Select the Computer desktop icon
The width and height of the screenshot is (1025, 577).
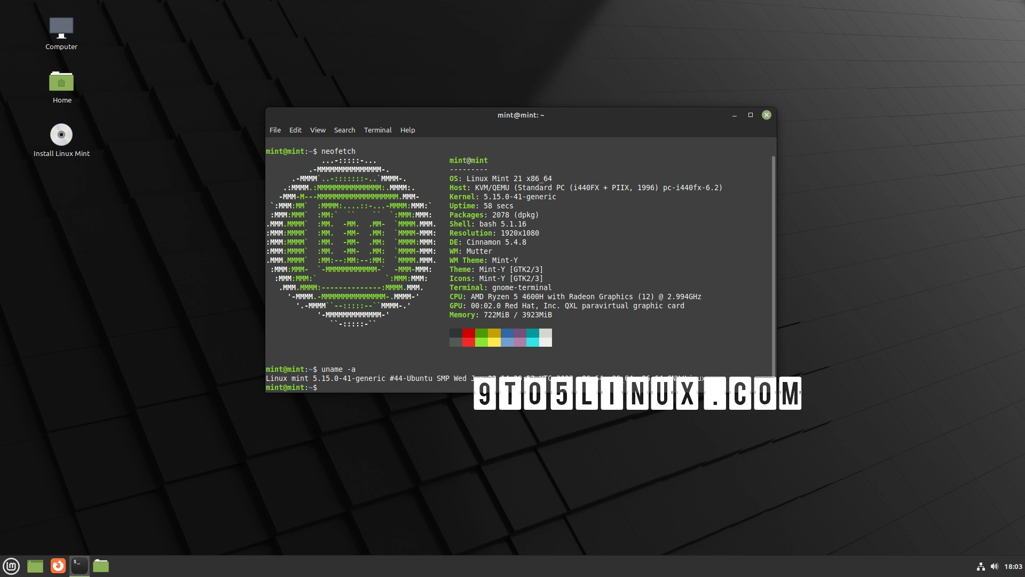click(x=61, y=29)
